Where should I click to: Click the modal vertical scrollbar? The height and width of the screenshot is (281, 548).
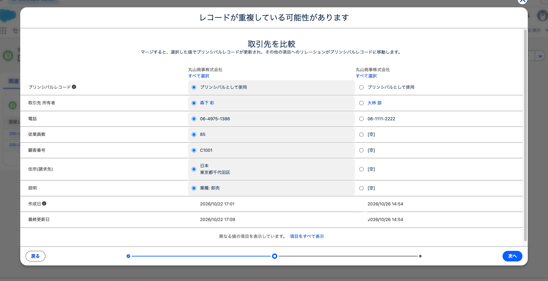525,136
